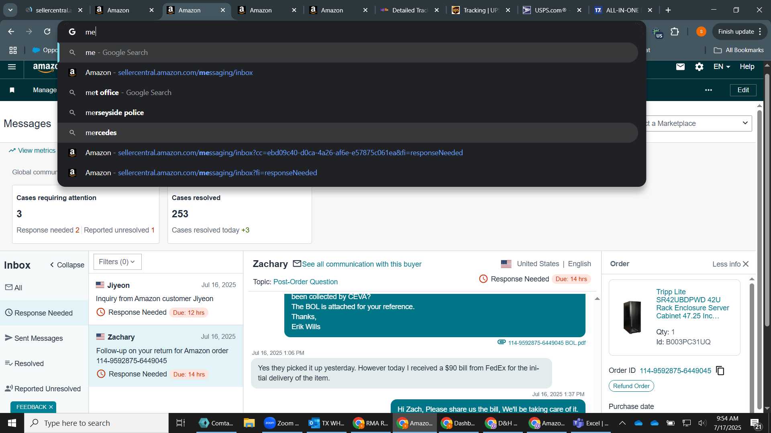This screenshot has width=771, height=433.
Task: Open the Help link
Action: tap(747, 67)
